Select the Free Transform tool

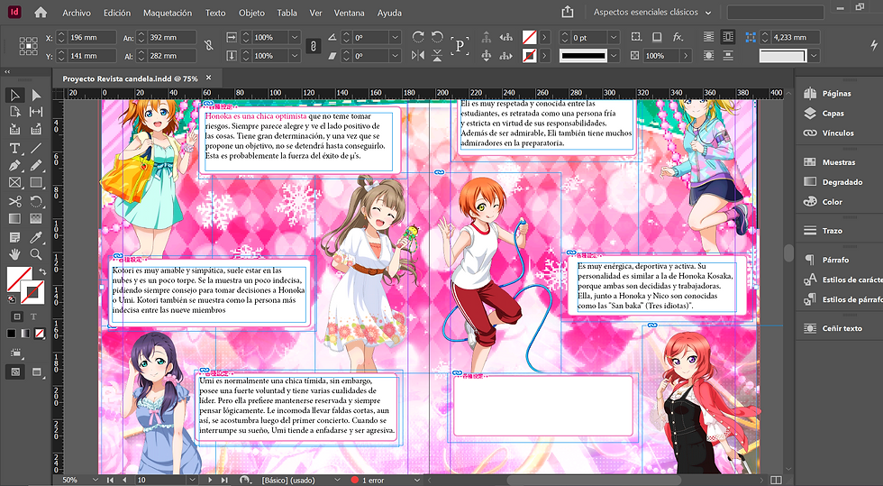point(36,201)
